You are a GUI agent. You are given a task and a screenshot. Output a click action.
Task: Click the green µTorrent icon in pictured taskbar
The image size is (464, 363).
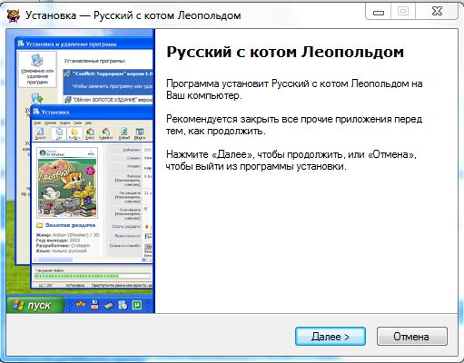[x=137, y=305]
